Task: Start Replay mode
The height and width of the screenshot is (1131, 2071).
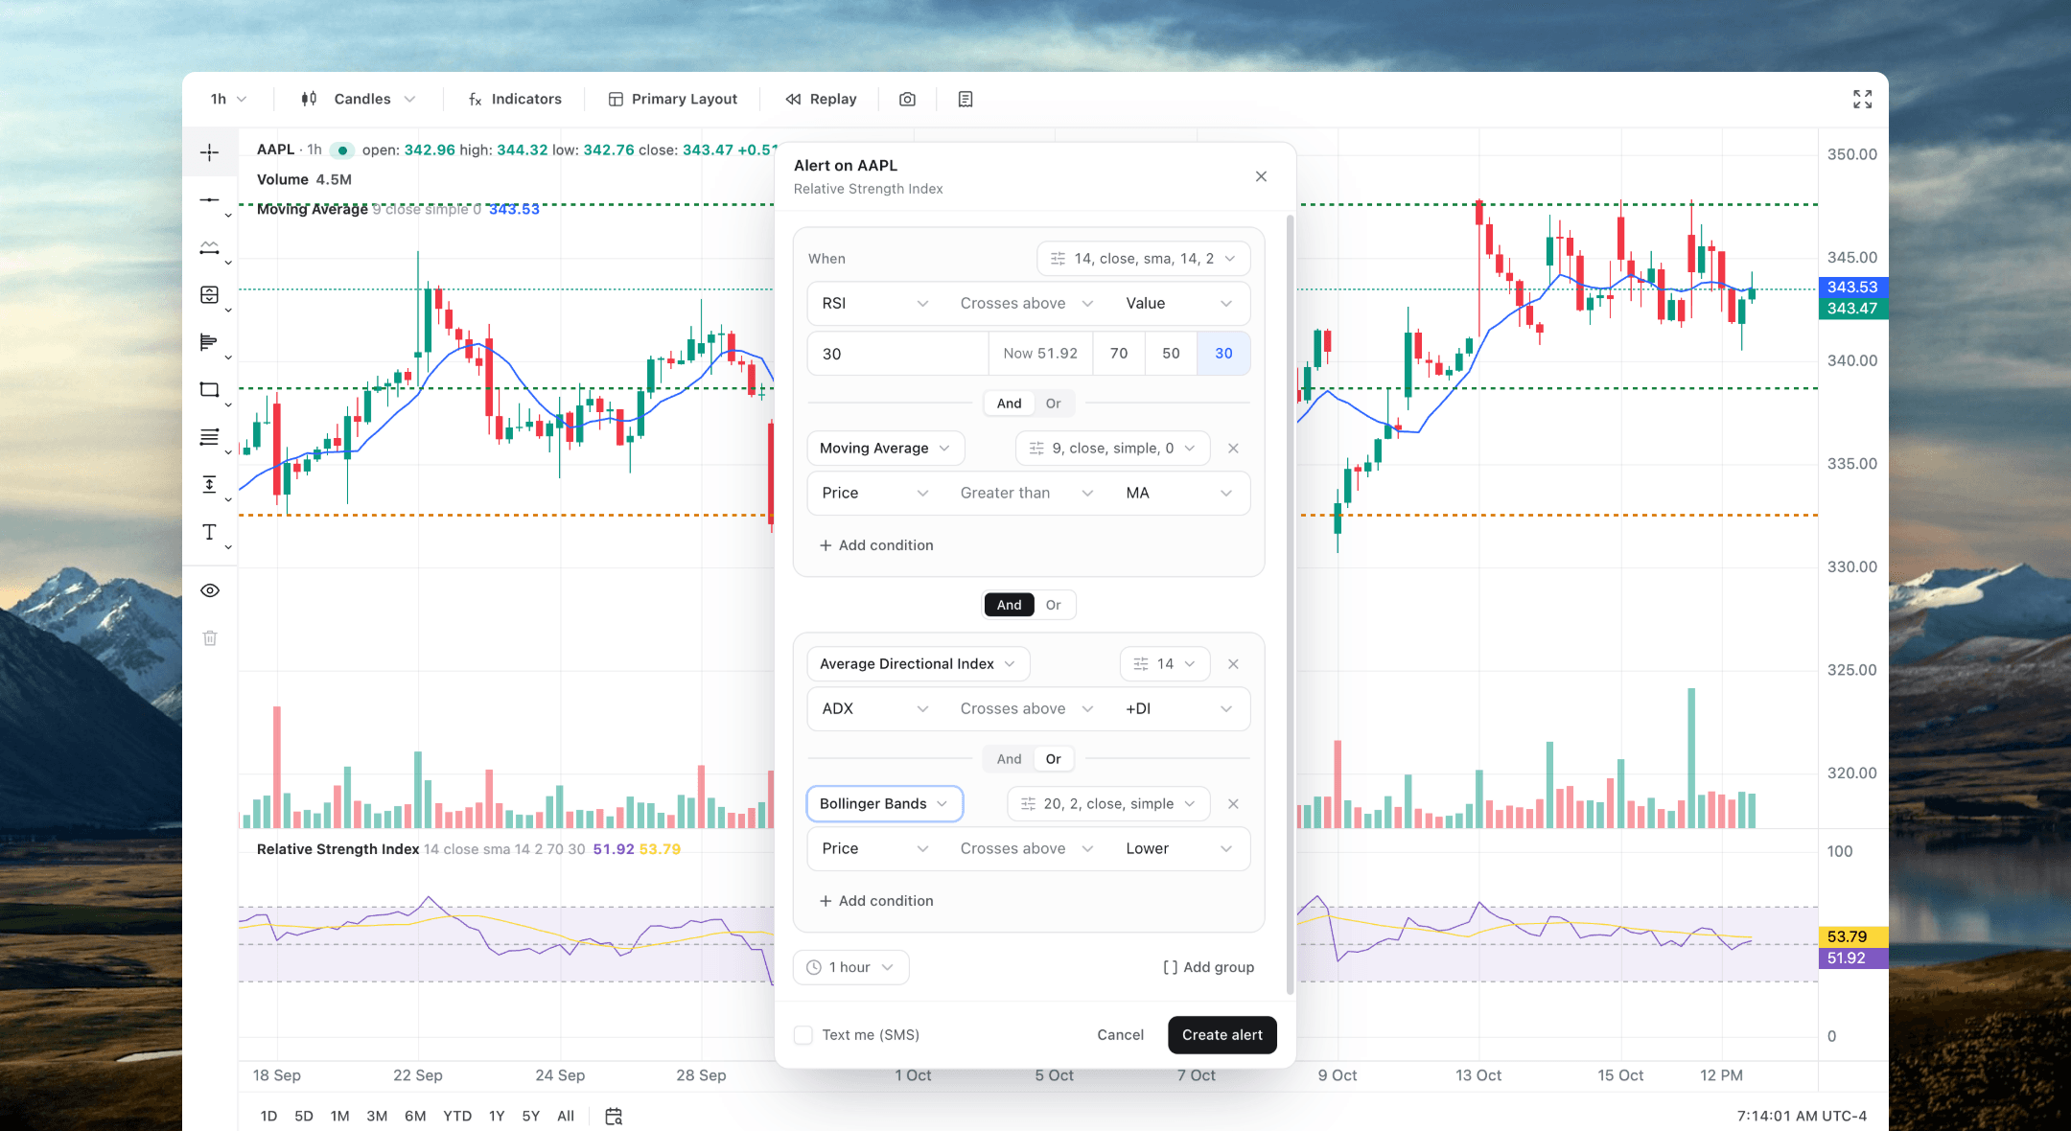Action: point(821,99)
